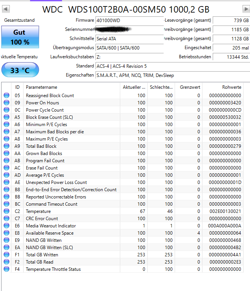Go to previous disk with left arrow

tap(6, 9)
